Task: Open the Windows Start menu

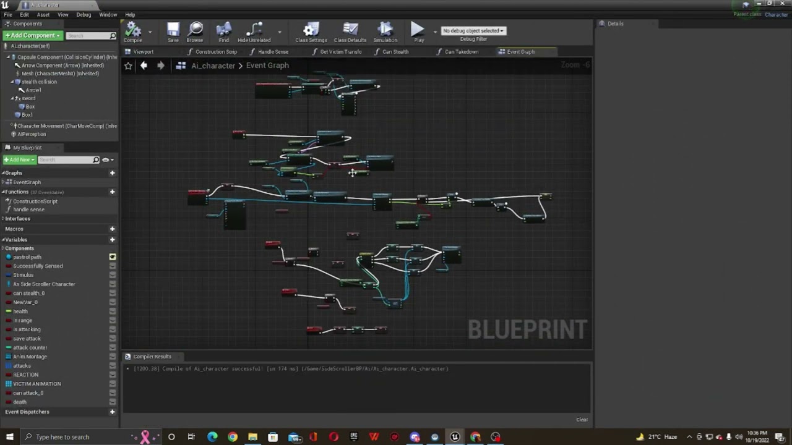Action: 10,437
